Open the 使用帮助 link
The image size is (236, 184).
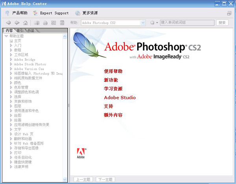(113, 71)
